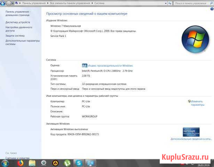Open "Диспетчер устройств" from sidebar
The height and width of the screenshot is (167, 214).
[18, 22]
